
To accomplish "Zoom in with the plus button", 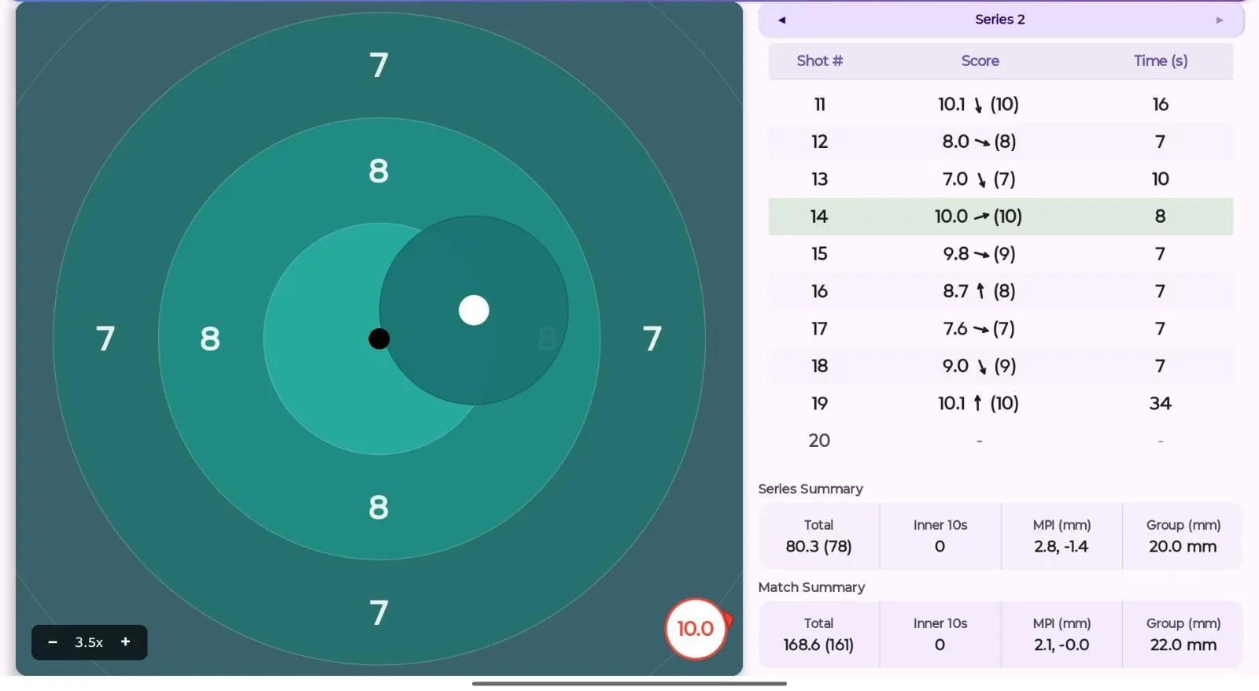I will [x=125, y=642].
